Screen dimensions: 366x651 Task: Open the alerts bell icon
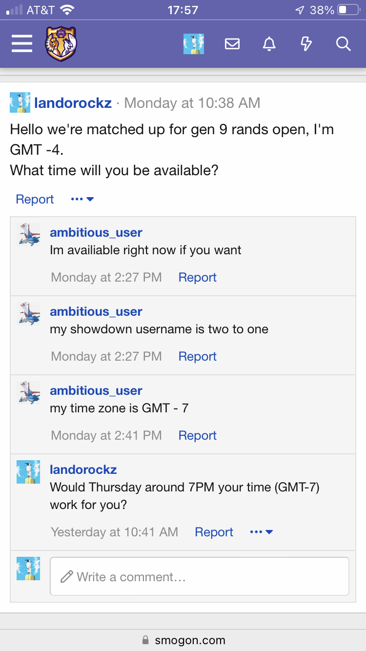tap(269, 44)
